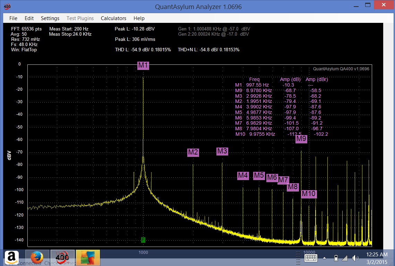Click the THD L: -54.9 dB readout
Image resolution: width=395 pixels, height=266 pixels.
pyautogui.click(x=143, y=50)
